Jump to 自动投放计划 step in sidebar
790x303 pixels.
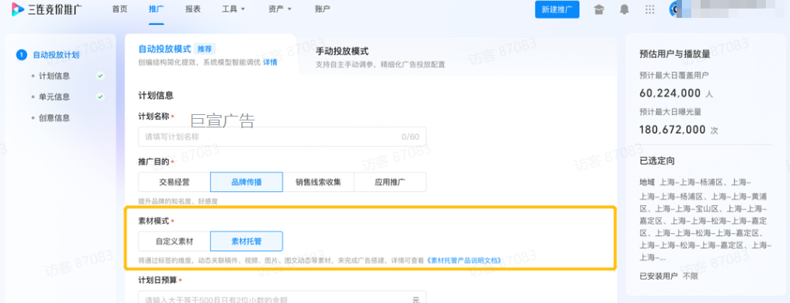tap(56, 55)
